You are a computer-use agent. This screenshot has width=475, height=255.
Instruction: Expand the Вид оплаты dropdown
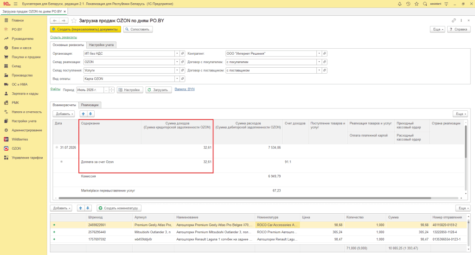tap(177, 79)
